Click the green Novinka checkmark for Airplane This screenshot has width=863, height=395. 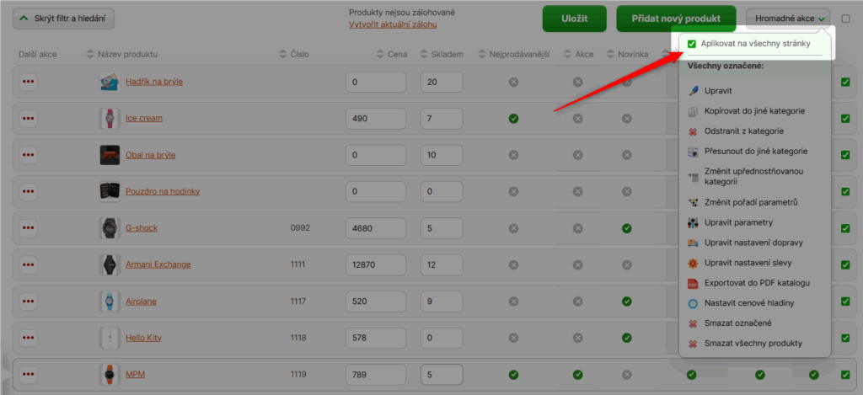coord(626,302)
